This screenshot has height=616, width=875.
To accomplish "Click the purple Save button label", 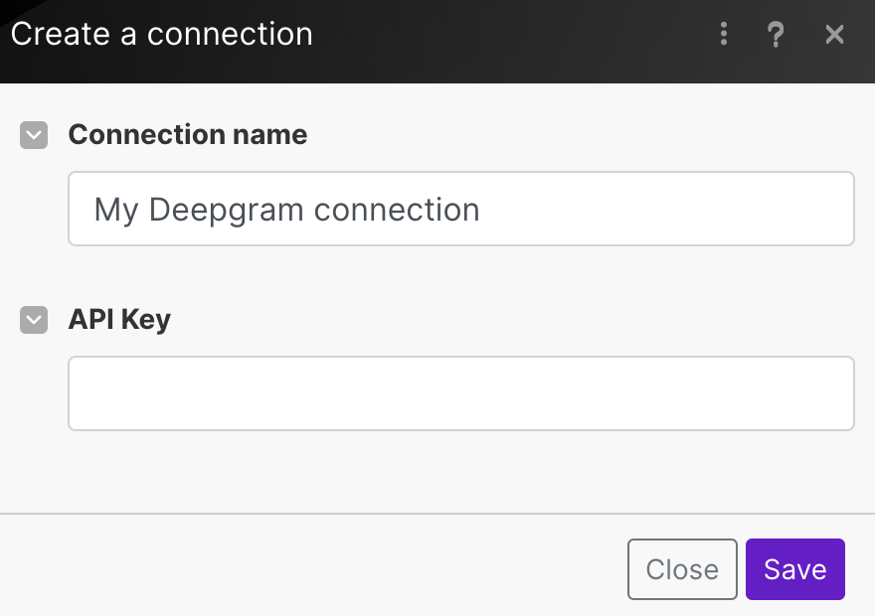I will click(x=794, y=569).
